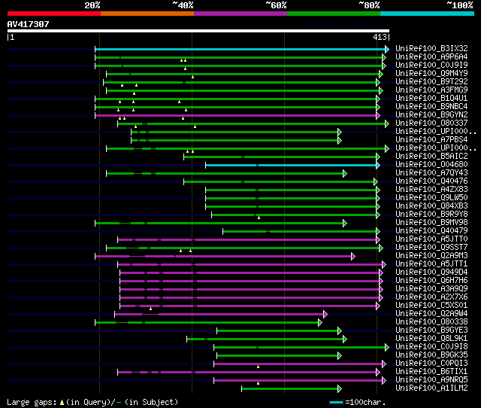Select the UniRef100_Q84XB3 label
The image size is (481, 408).
(431, 206)
